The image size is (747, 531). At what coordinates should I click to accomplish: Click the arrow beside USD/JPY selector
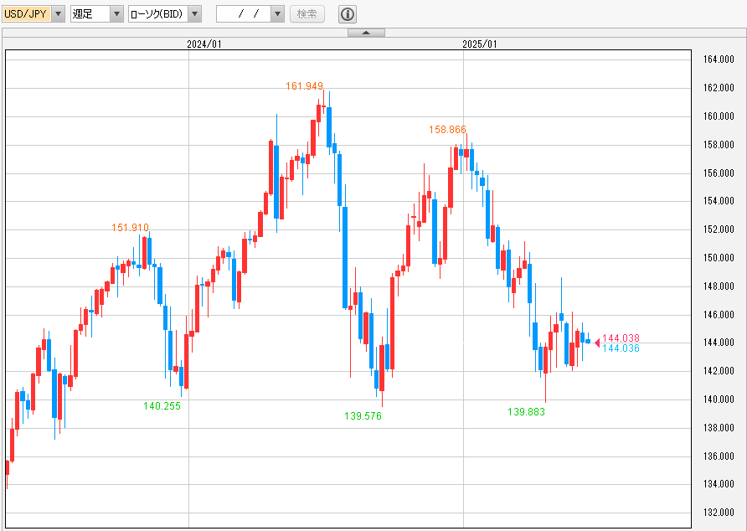[x=58, y=14]
